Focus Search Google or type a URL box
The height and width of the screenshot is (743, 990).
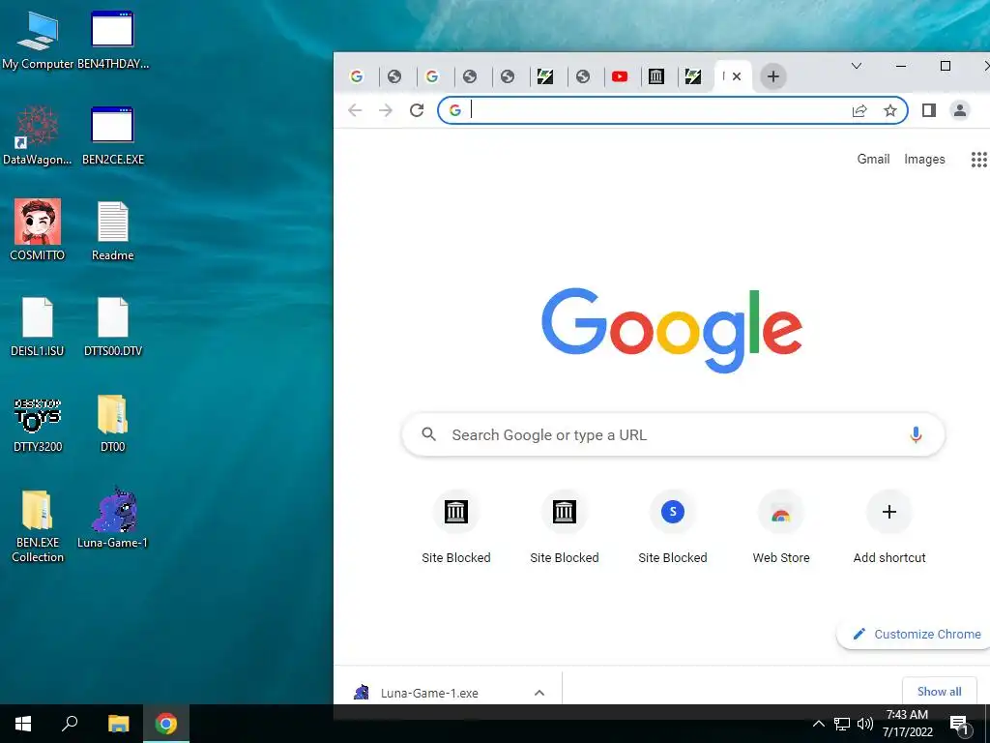[x=673, y=434]
